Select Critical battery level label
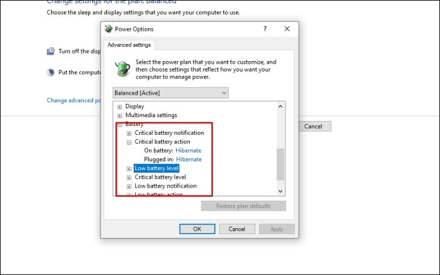This screenshot has height=275, width=440. [x=160, y=177]
